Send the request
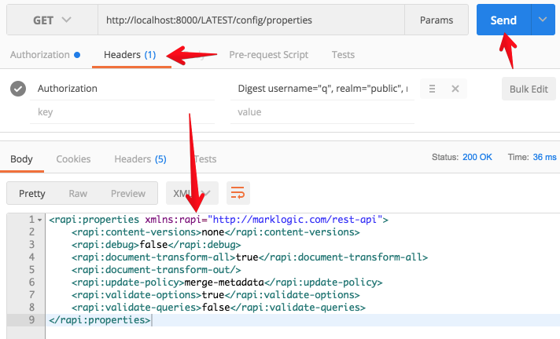Viewport: 560px width, 339px height. point(503,20)
